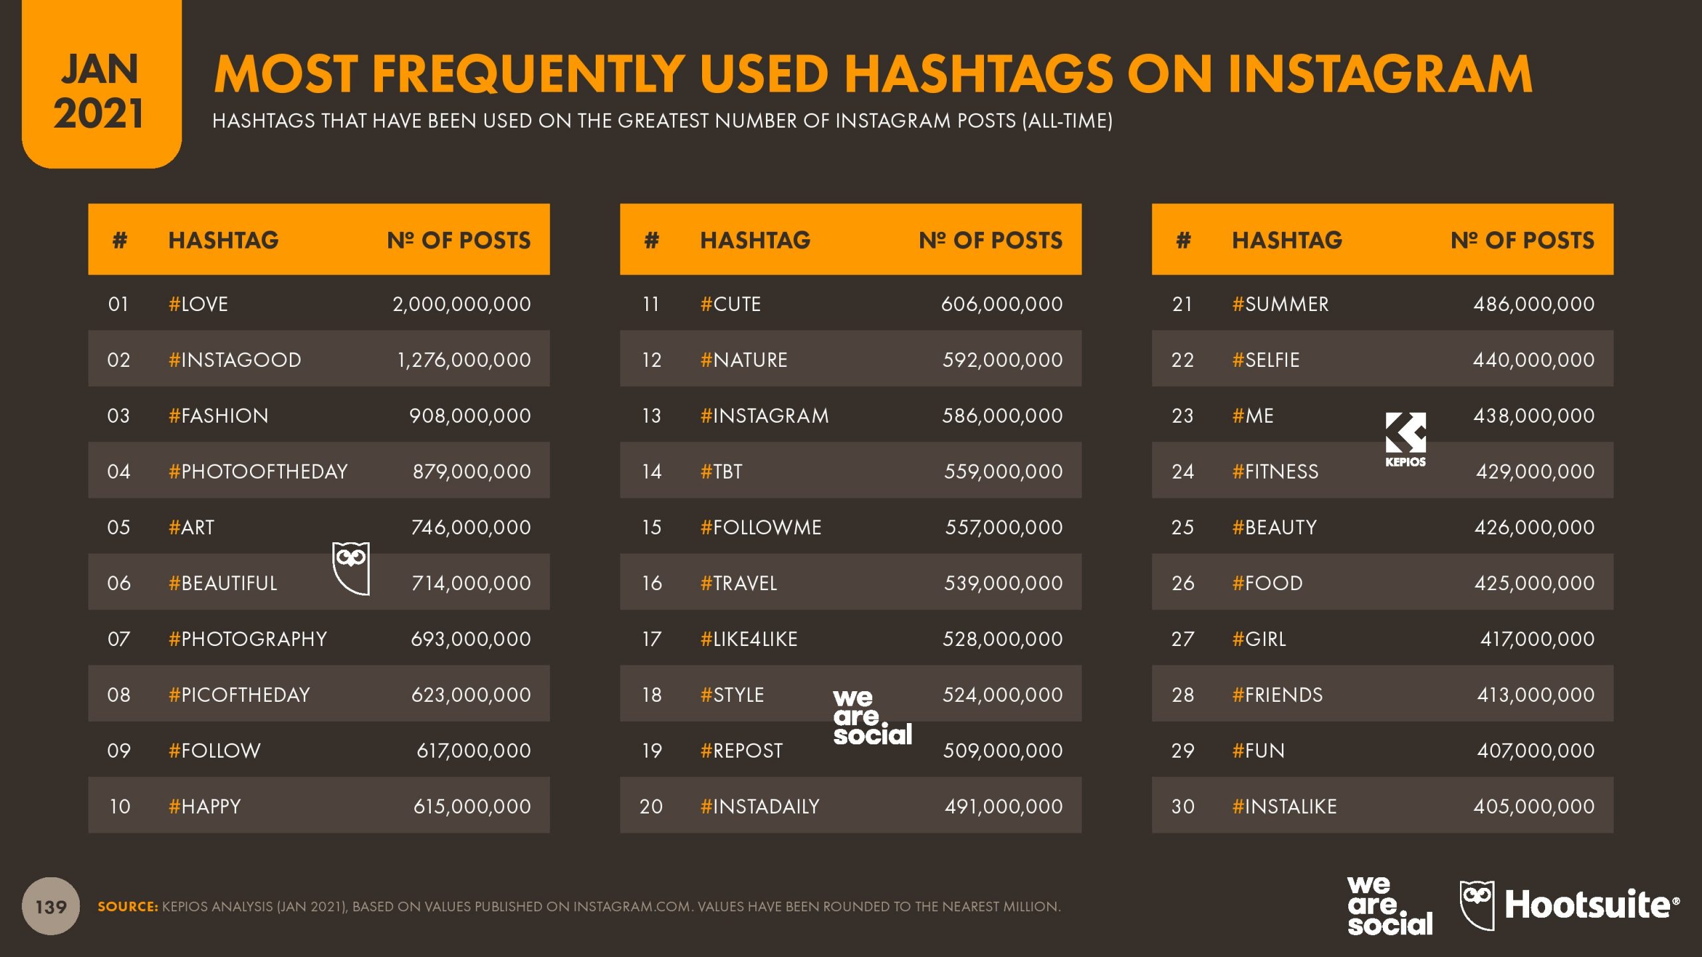Screen dimensions: 1702x957
Task: Click the #SUMMER hashtag
Action: [x=1280, y=304]
